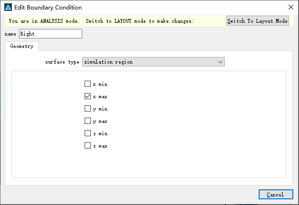
Task: Tick the z min checkbox
Action: 87,133
